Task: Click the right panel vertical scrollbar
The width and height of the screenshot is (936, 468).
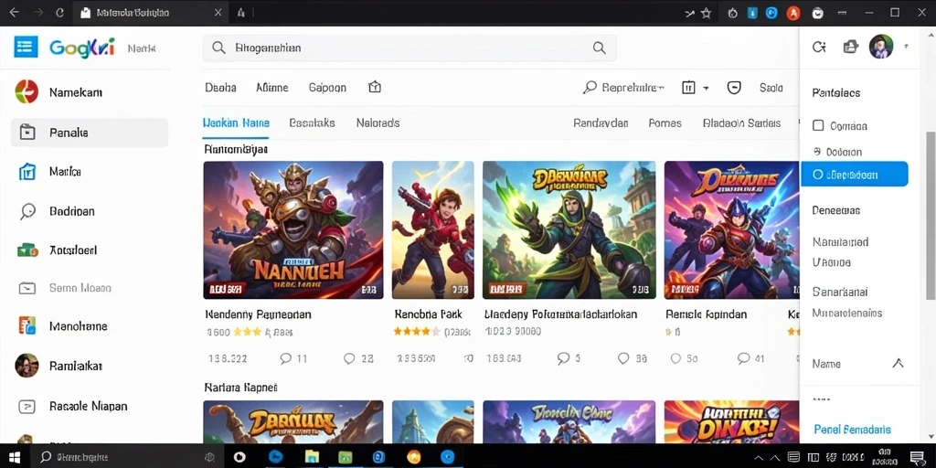Action: pos(931,215)
